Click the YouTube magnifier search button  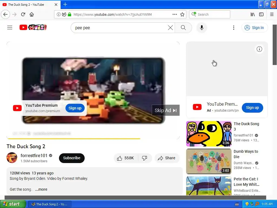183,28
